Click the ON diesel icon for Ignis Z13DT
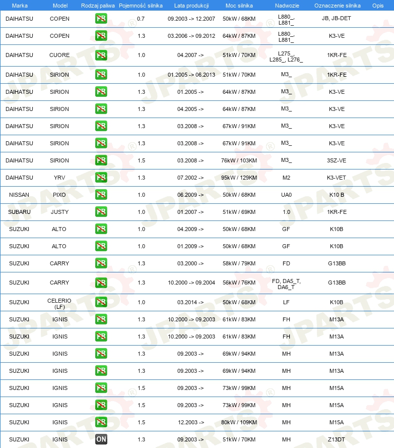This screenshot has height=448, width=394. [101, 439]
